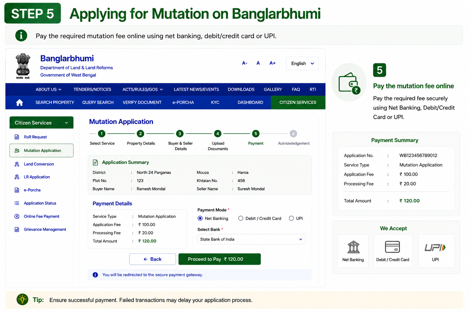Click step 2 Property Details circle
The width and height of the screenshot is (470, 313).
(140, 134)
